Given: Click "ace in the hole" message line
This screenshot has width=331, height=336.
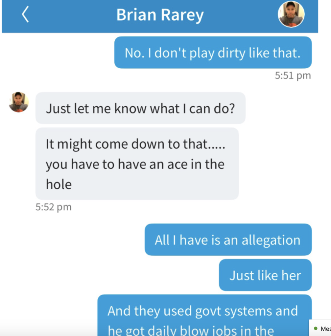Looking at the screenshot, I should tap(135, 164).
